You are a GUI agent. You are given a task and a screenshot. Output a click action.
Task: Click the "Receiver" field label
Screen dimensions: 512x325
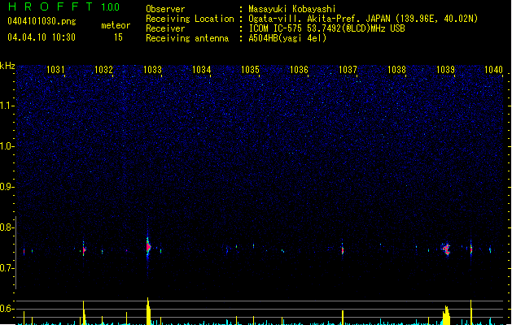(x=165, y=28)
